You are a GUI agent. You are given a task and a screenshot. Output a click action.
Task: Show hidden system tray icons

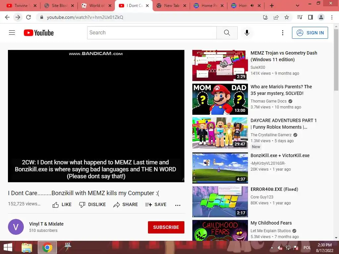(x=272, y=248)
